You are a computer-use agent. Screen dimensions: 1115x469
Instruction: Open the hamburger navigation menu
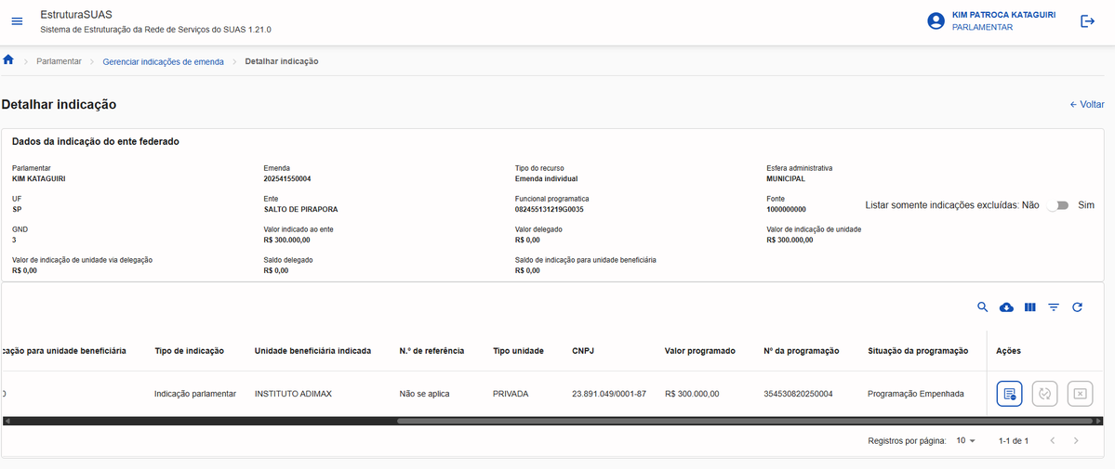click(x=17, y=21)
